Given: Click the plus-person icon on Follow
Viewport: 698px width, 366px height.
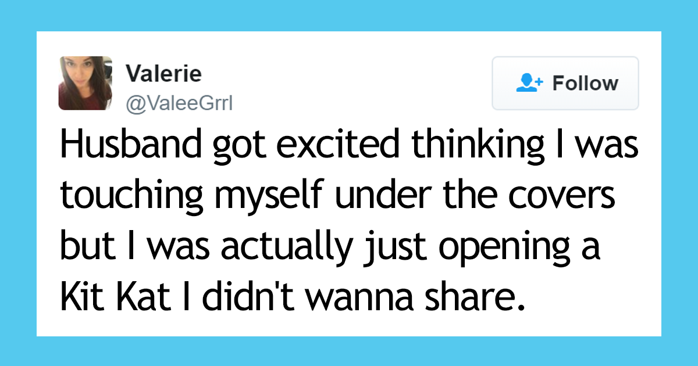Looking at the screenshot, I should 529,83.
